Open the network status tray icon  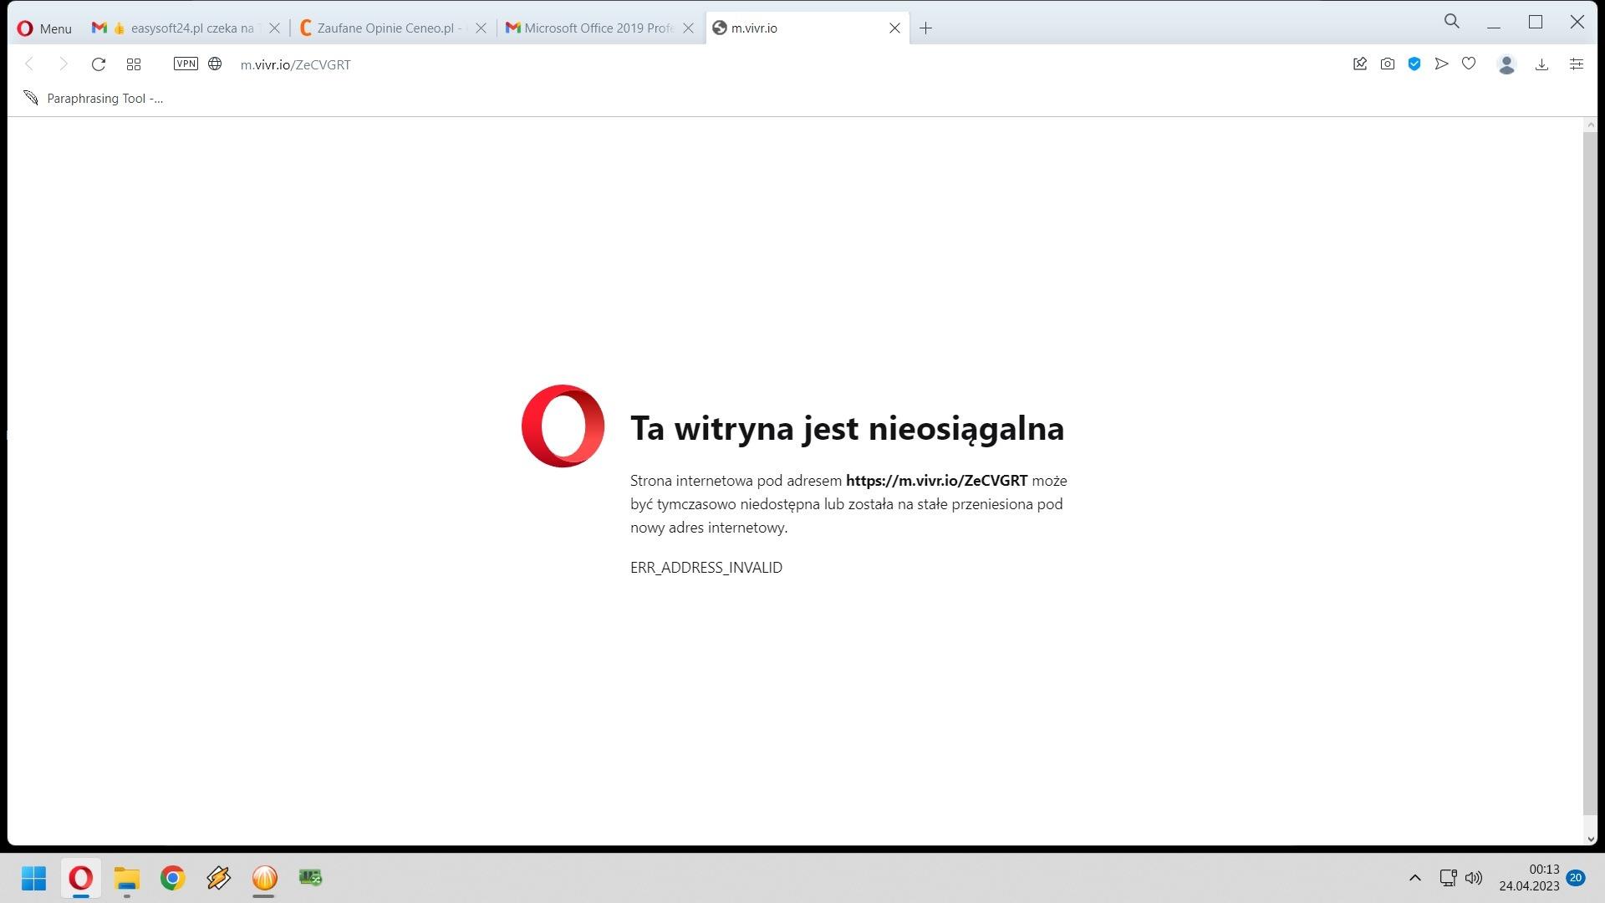1448,878
